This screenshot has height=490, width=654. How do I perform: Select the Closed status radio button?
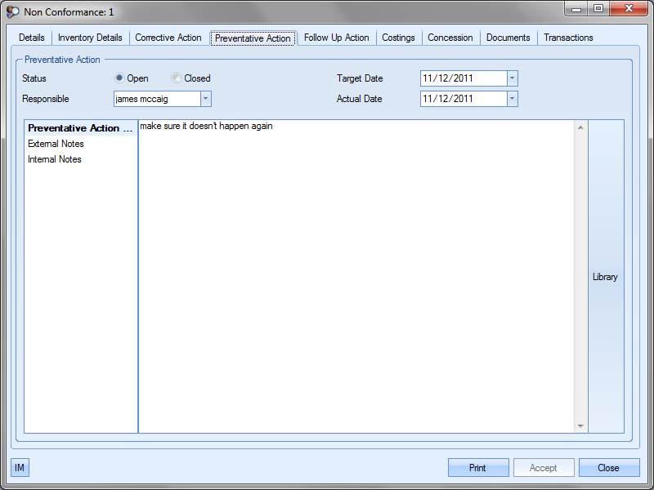177,78
